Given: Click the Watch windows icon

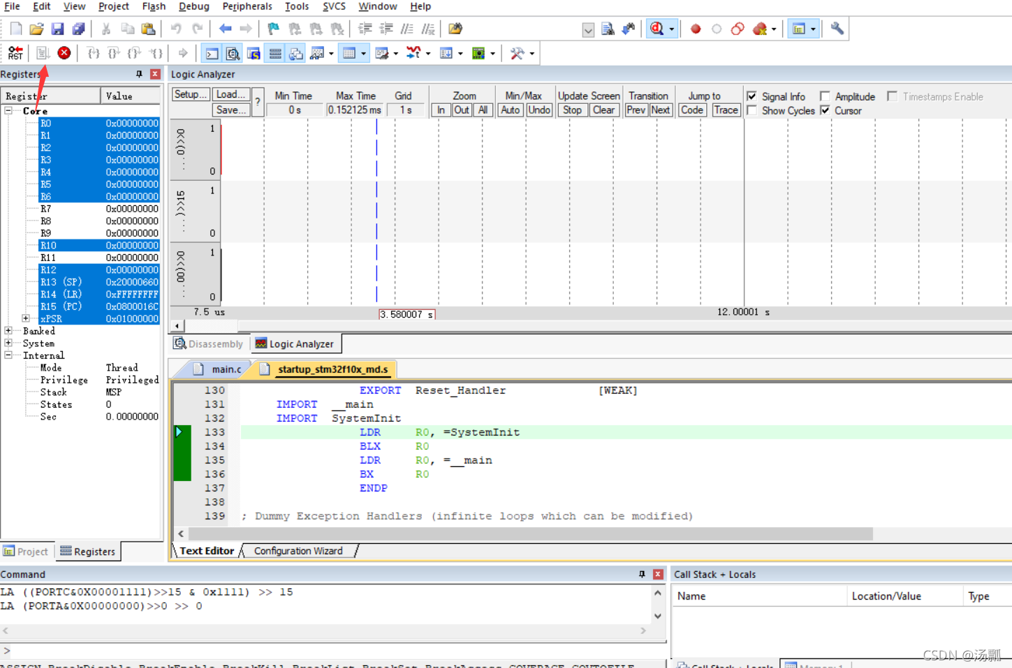Looking at the screenshot, I should [x=318, y=53].
